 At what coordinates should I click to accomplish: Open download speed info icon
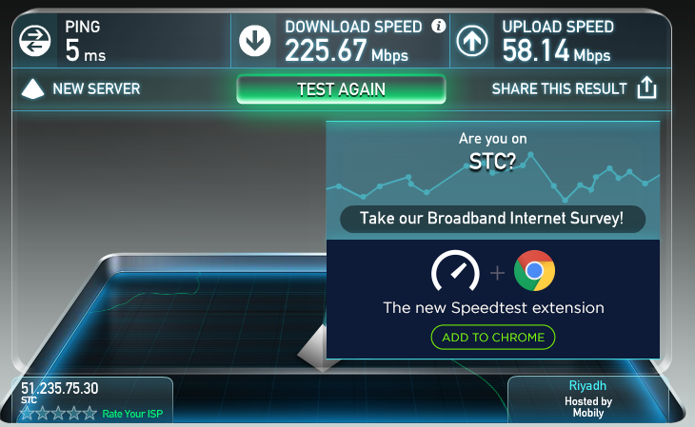pos(438,26)
